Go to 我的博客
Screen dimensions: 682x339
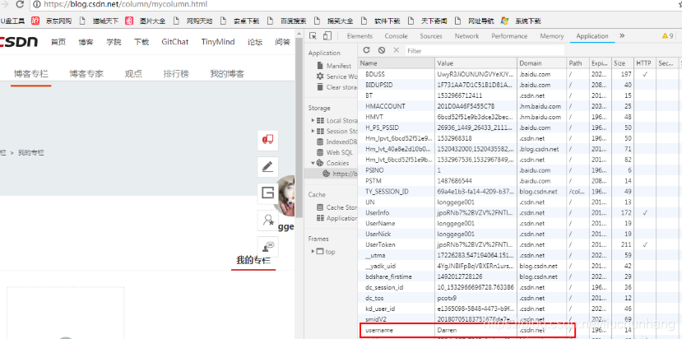tap(227, 73)
